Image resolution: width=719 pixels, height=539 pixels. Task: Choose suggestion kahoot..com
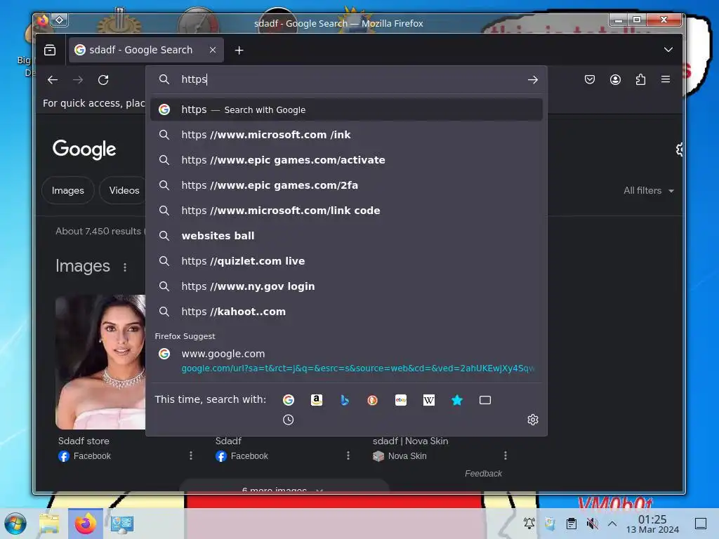[346, 311]
